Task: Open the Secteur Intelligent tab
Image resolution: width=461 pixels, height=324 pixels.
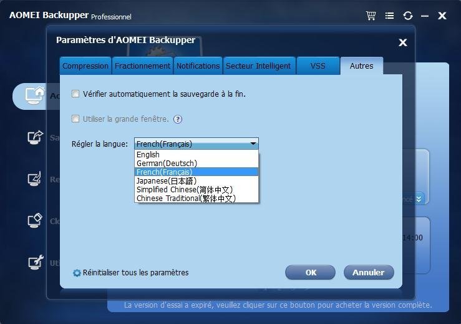Action: tap(260, 66)
